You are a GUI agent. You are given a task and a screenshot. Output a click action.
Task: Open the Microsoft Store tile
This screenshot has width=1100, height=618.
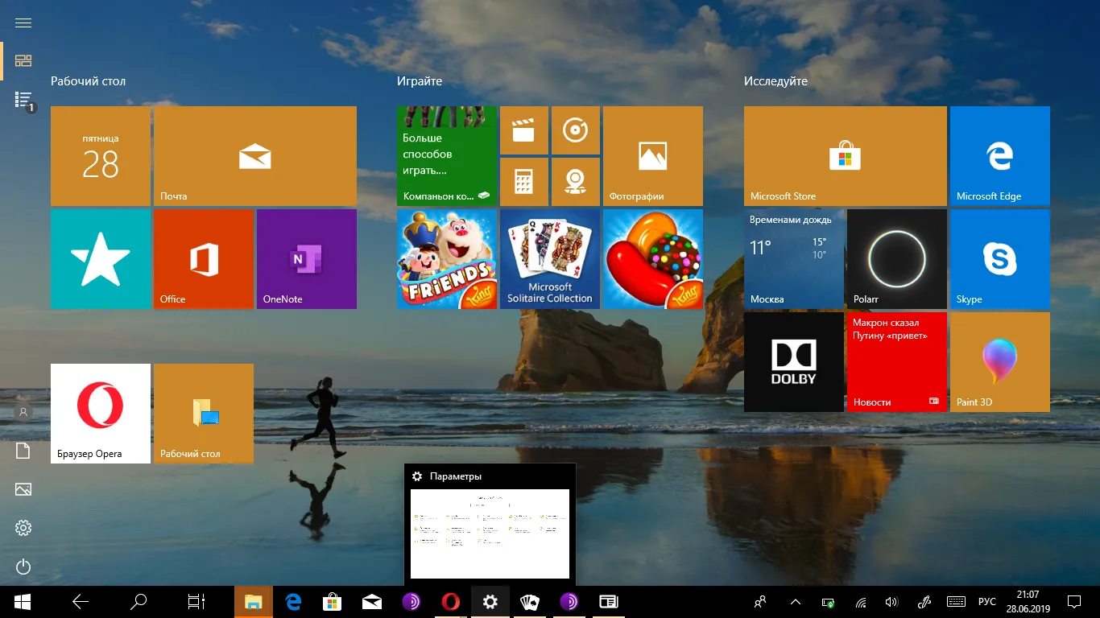click(846, 156)
